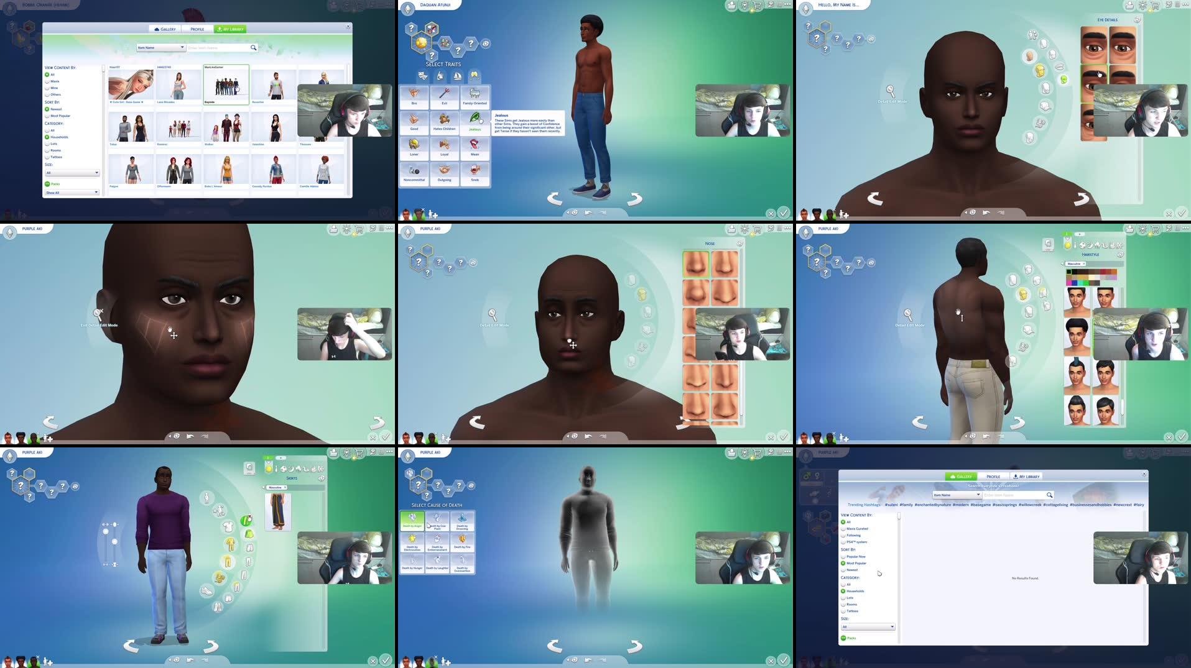Switch to Gallery tab in My Library window

[x=165, y=29]
